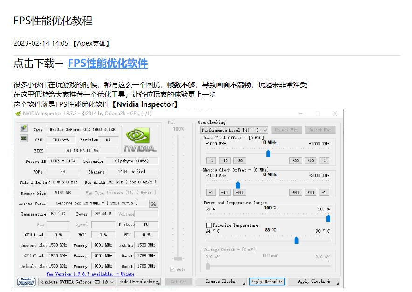Open the Performance Level dropdown

[x=234, y=130]
